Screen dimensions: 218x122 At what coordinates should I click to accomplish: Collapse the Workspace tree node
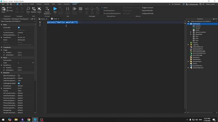[188, 24]
